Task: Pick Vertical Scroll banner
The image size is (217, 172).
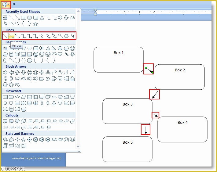Action: [5, 146]
